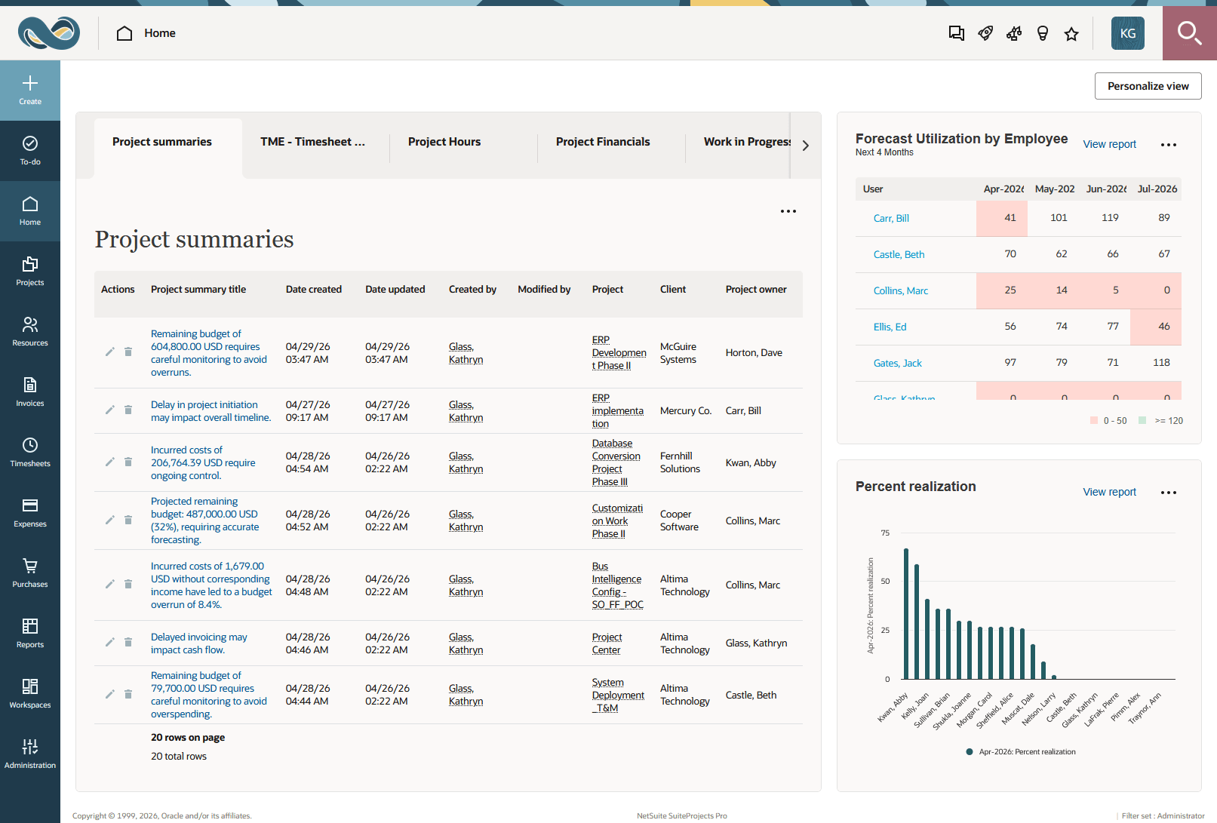Select the Home sidebar icon
The height and width of the screenshot is (823, 1217).
pos(30,211)
